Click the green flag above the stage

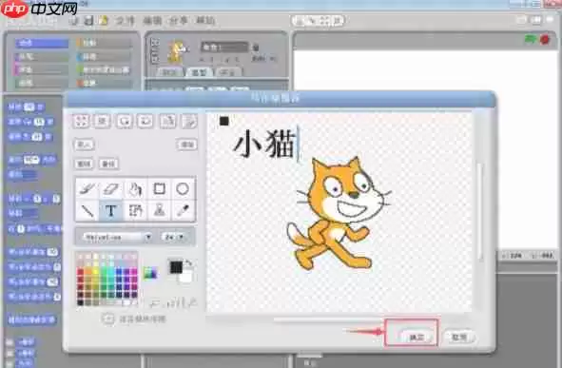point(530,39)
